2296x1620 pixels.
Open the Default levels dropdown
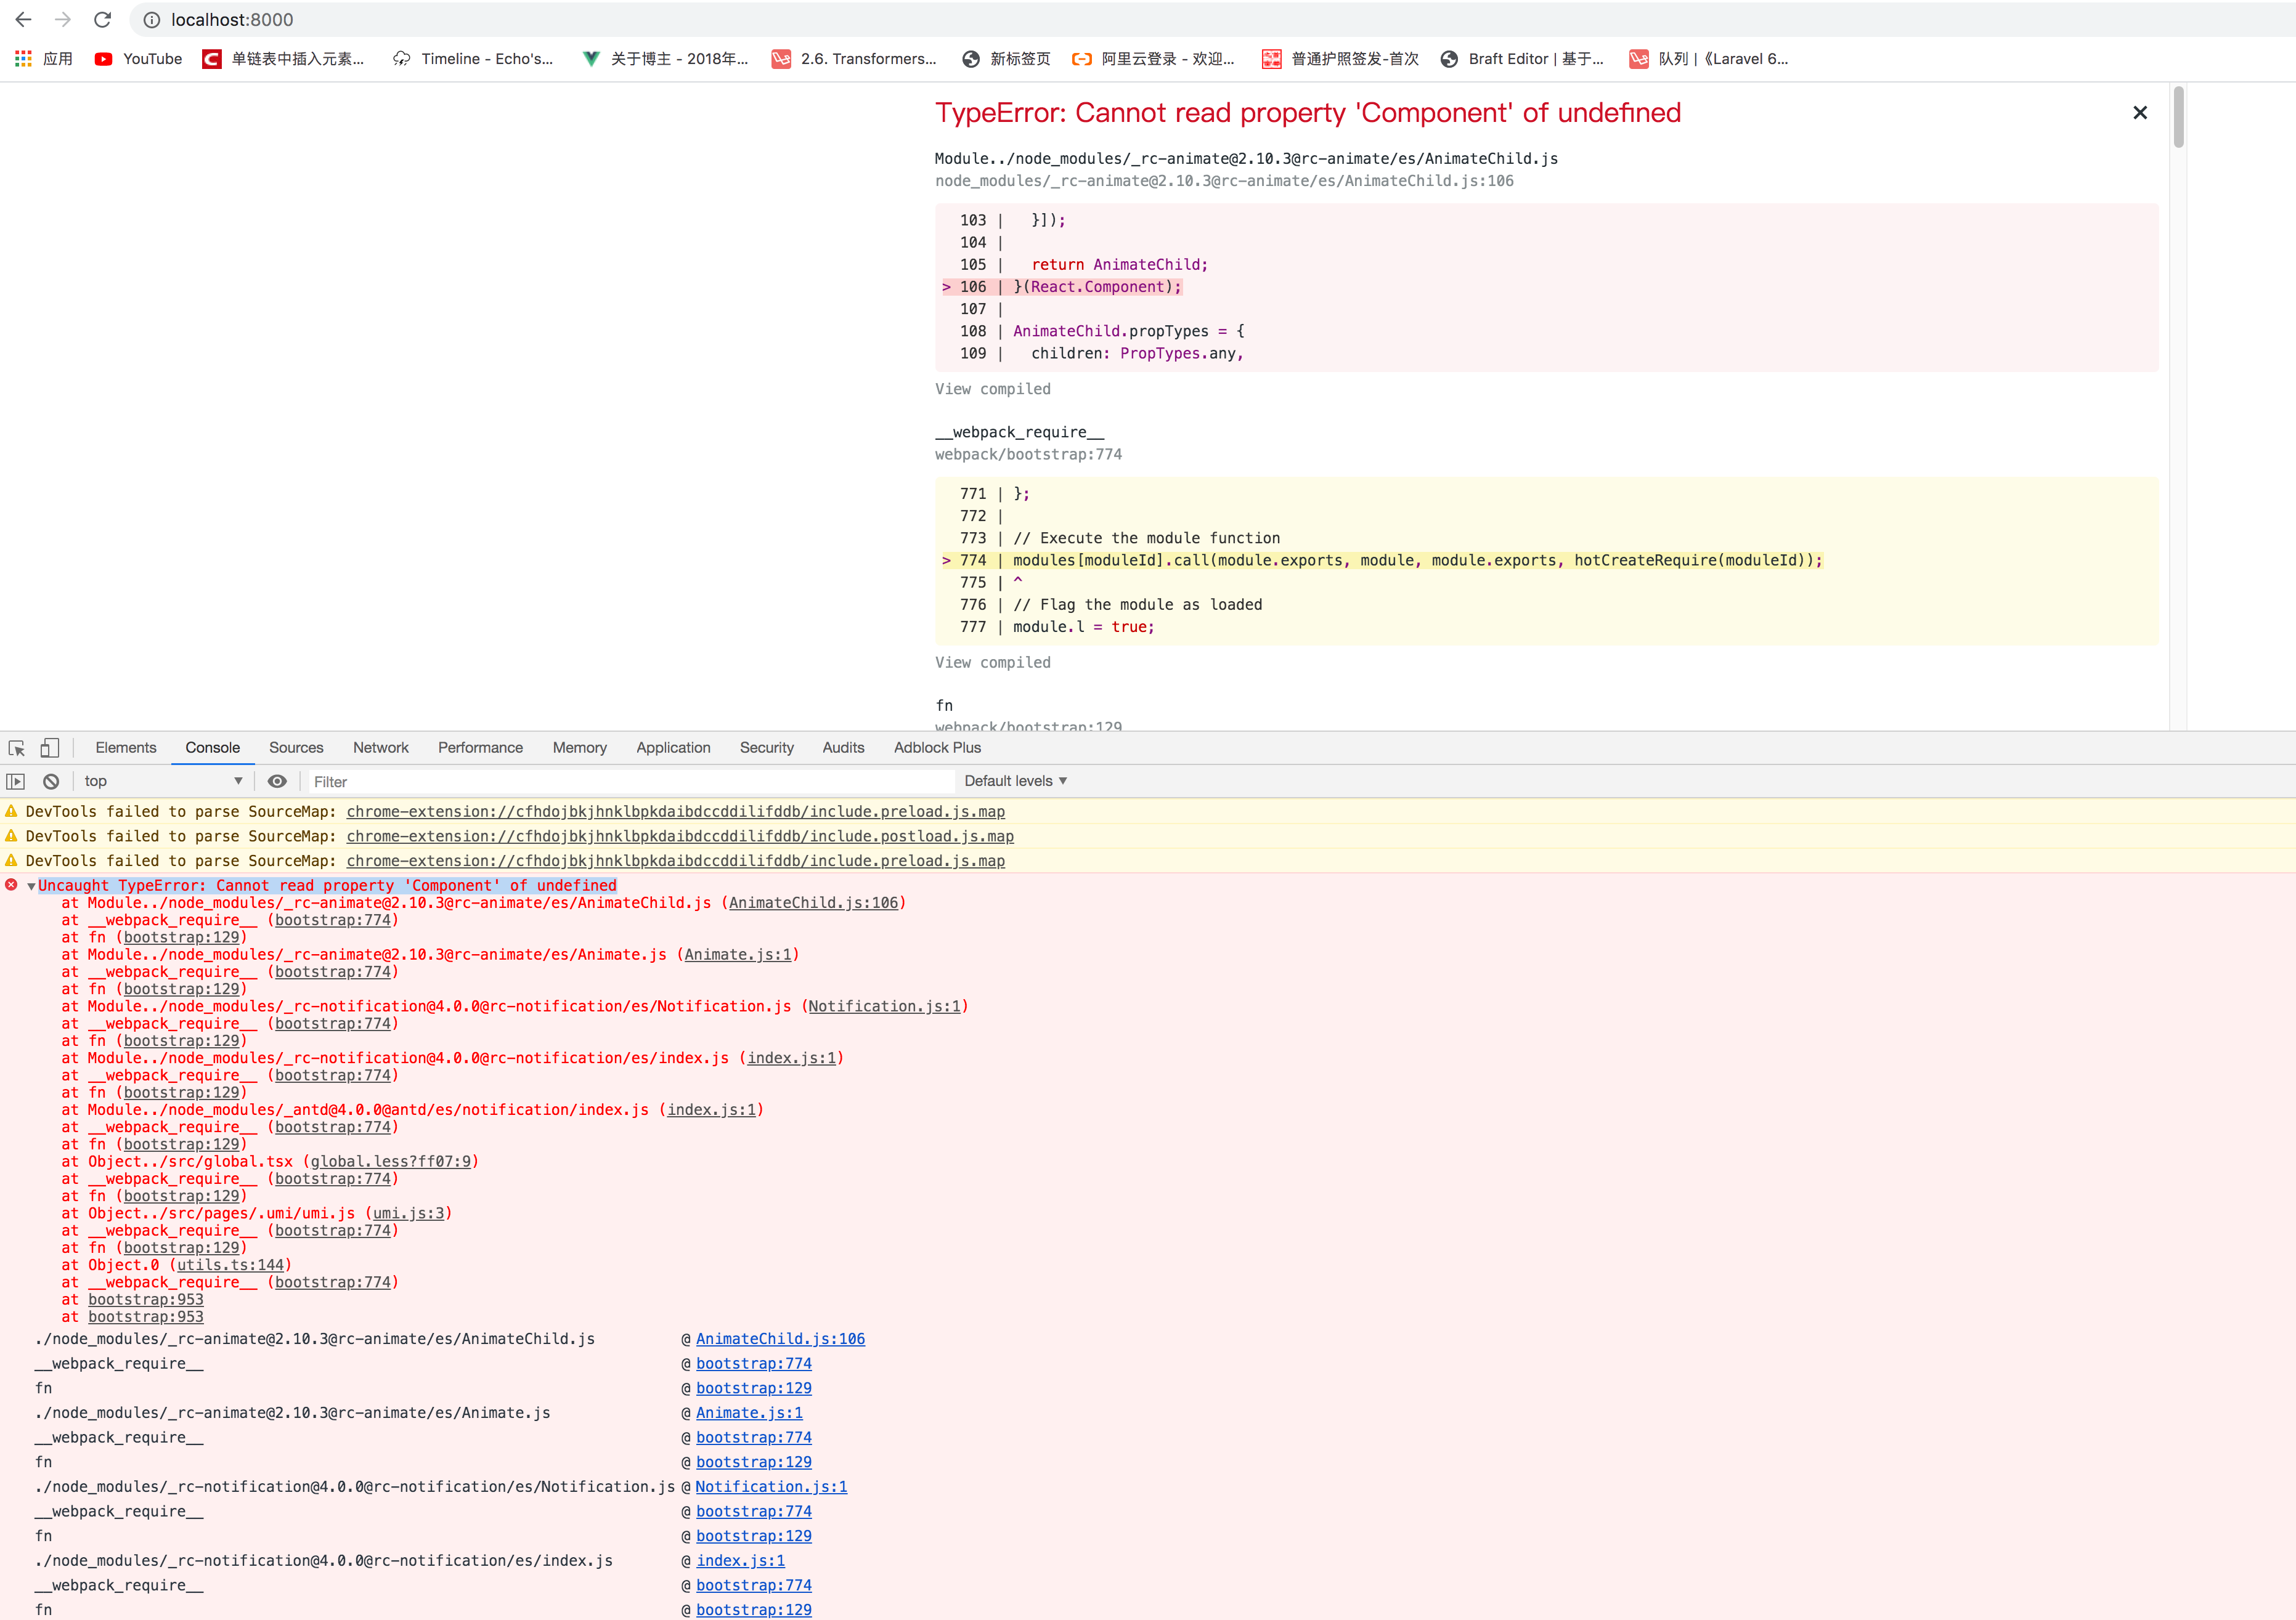pyautogui.click(x=1015, y=782)
